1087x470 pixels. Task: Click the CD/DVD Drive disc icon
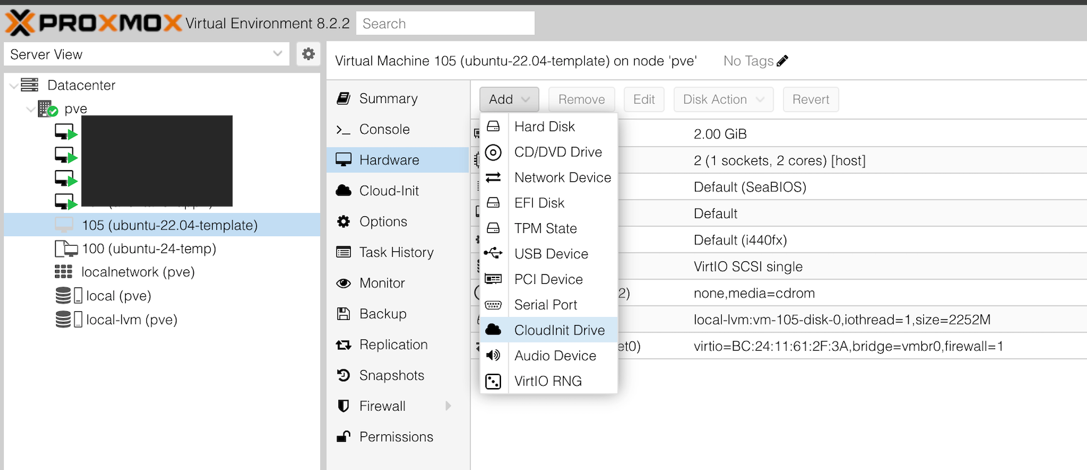coord(493,152)
